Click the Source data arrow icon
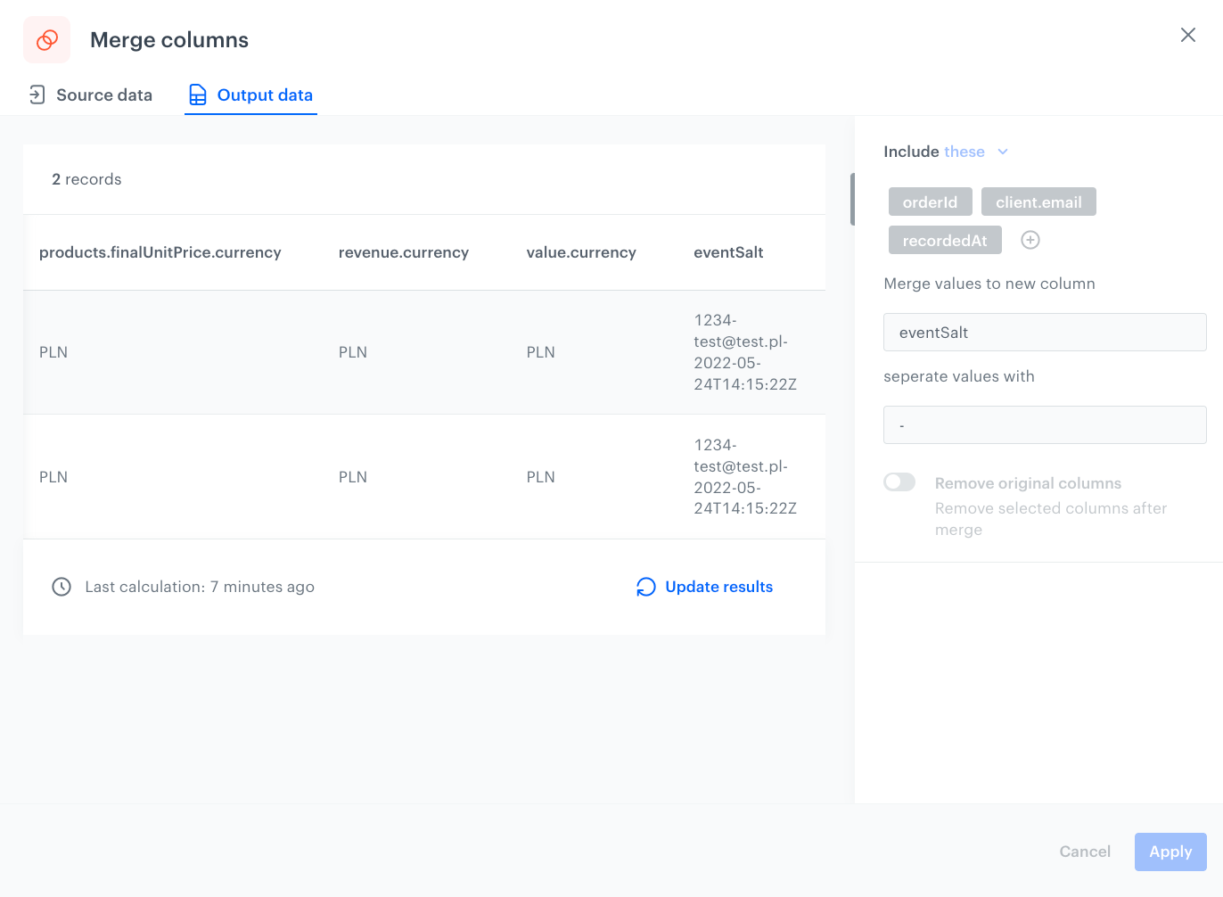The image size is (1223, 897). (x=37, y=95)
